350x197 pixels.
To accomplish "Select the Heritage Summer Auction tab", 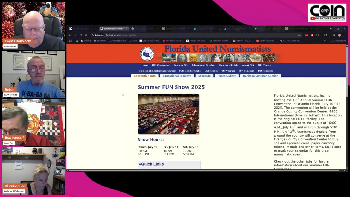I will pos(260,76).
